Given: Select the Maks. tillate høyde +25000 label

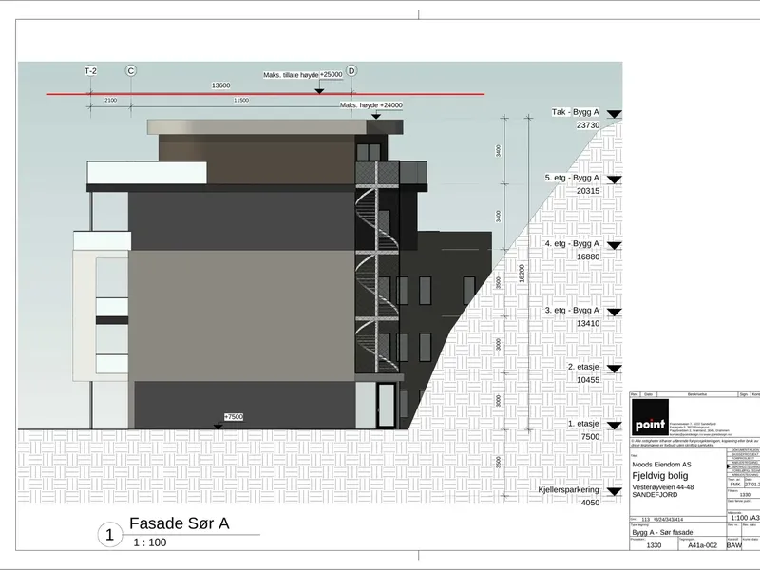Looking at the screenshot, I should coord(303,75).
